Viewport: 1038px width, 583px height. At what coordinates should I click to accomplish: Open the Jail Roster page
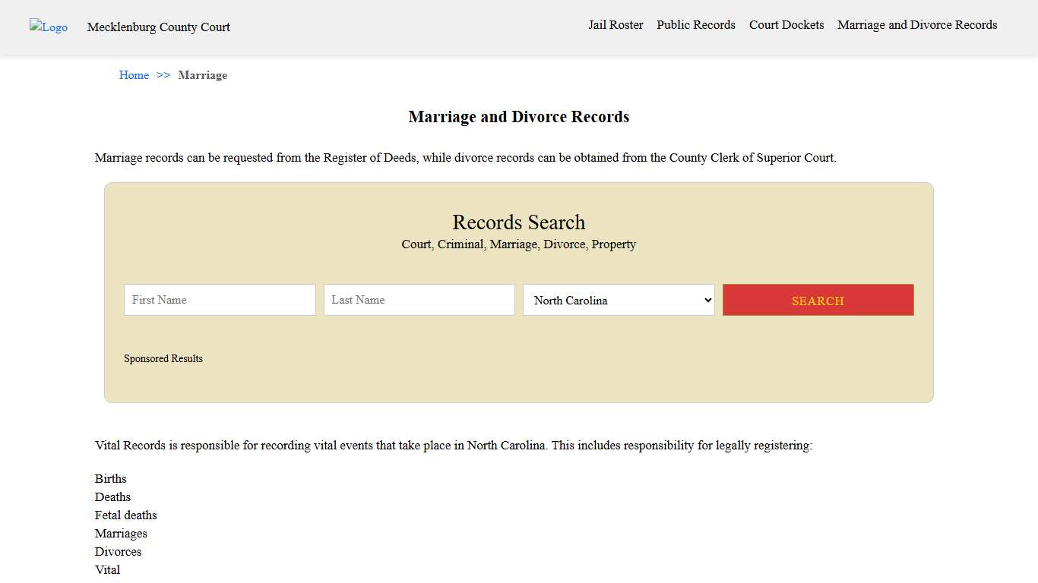[616, 25]
